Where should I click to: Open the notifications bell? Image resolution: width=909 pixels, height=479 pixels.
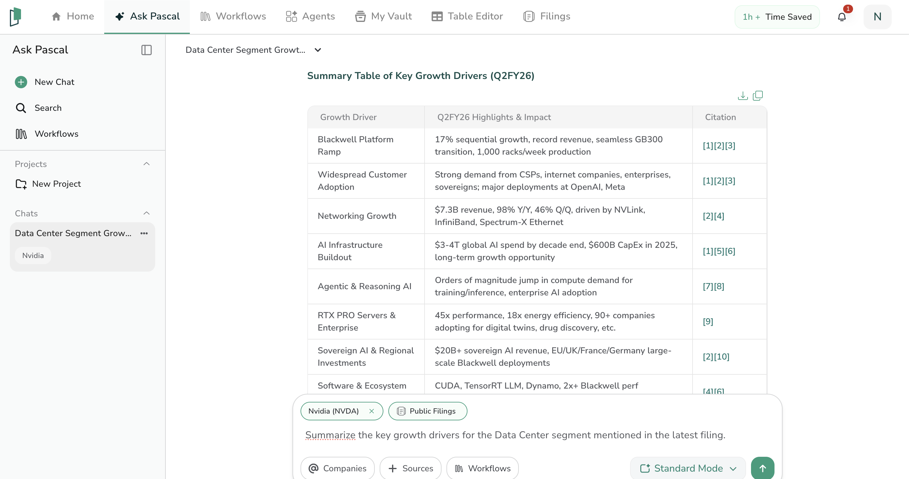pos(842,17)
